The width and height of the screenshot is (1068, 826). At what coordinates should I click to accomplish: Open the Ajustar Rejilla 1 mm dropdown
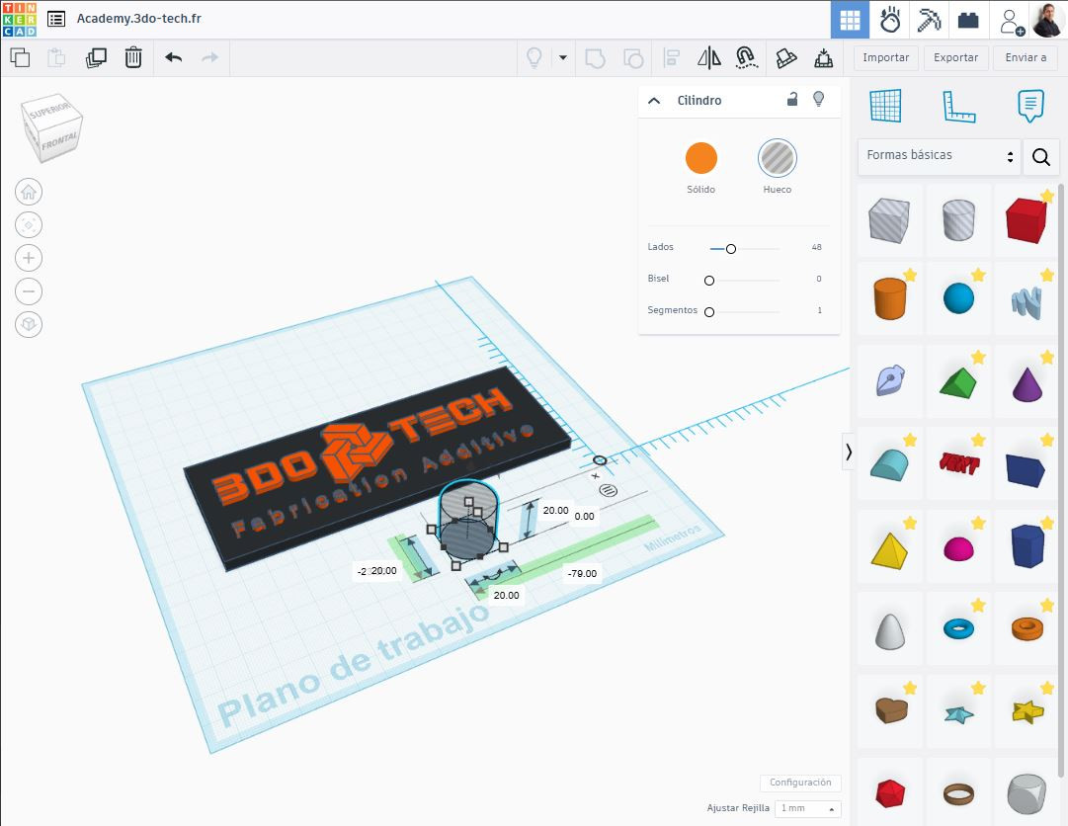tap(807, 808)
